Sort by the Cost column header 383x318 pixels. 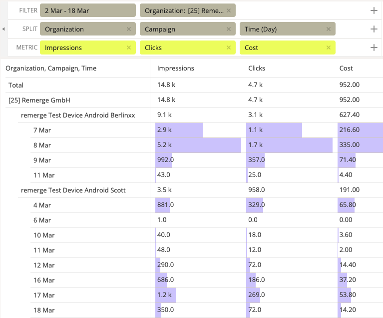[346, 68]
